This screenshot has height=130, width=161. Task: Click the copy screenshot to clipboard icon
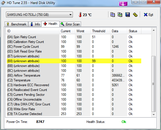120,15
